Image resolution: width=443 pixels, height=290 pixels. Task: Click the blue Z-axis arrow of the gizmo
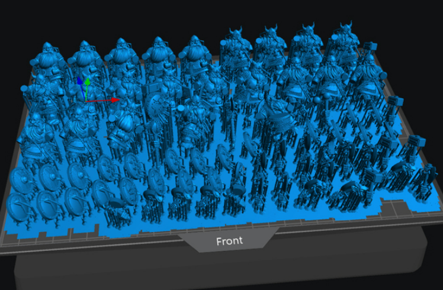click(x=79, y=80)
